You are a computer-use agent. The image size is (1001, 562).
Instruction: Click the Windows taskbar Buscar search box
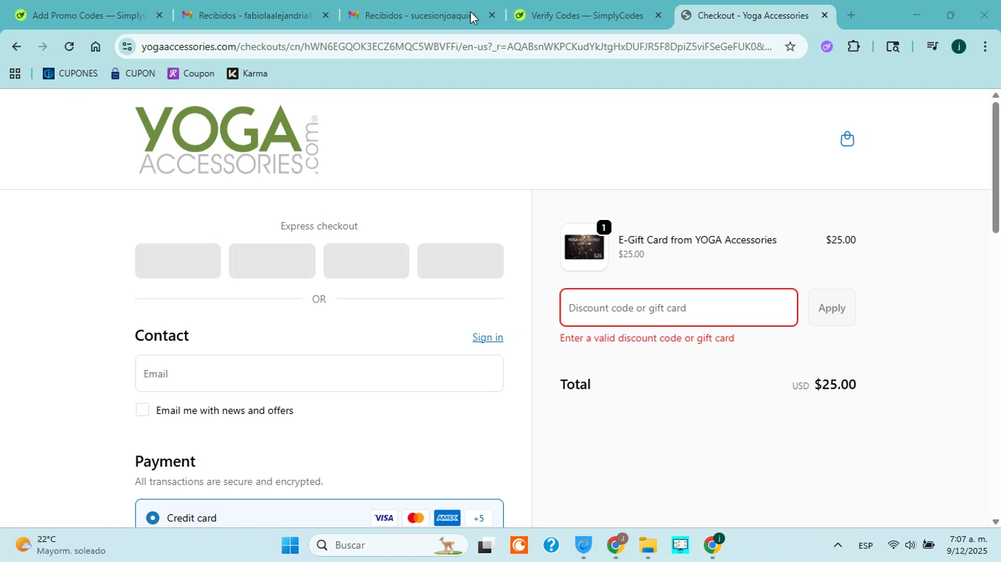tap(388, 545)
